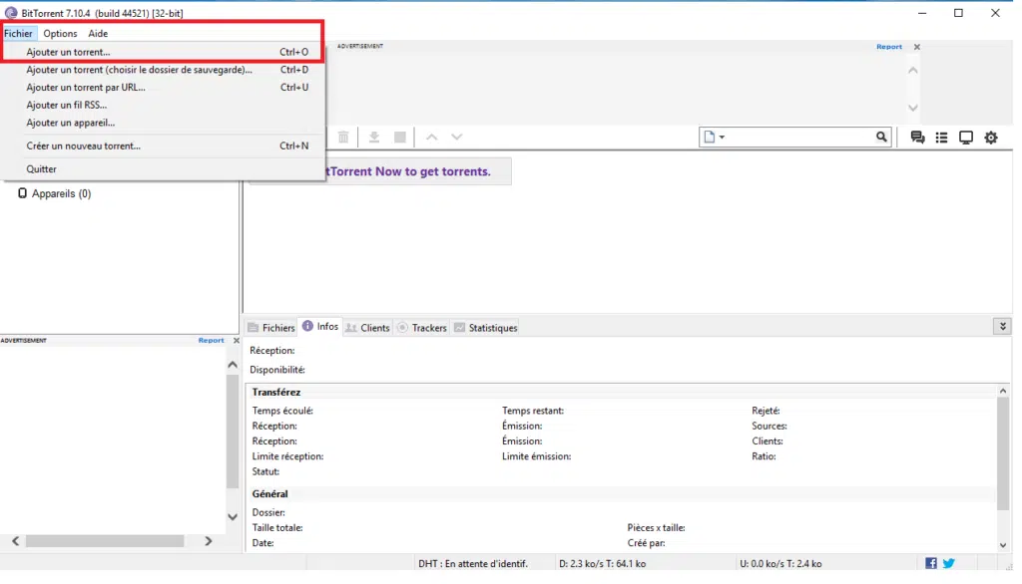Click sidebar horizontal scroll left arrow
1022x584 pixels.
pos(16,541)
